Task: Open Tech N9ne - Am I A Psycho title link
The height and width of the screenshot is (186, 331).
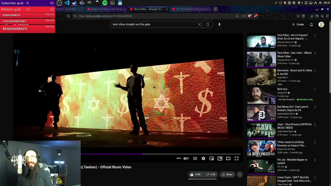Action: tap(292, 37)
